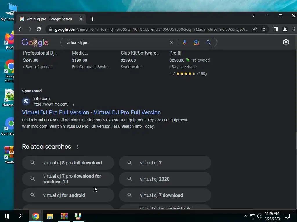This screenshot has height=222, width=297.
Task: Click the address bar URL
Action: pyautogui.click(x=151, y=29)
